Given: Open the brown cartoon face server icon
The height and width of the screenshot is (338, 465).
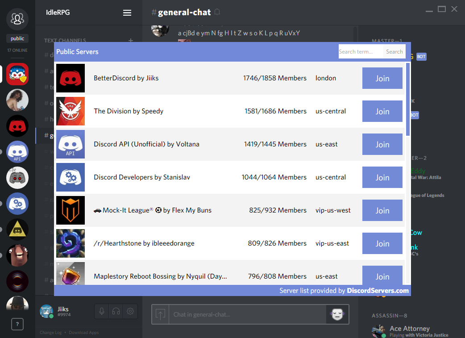Looking at the screenshot, I should tap(17, 255).
